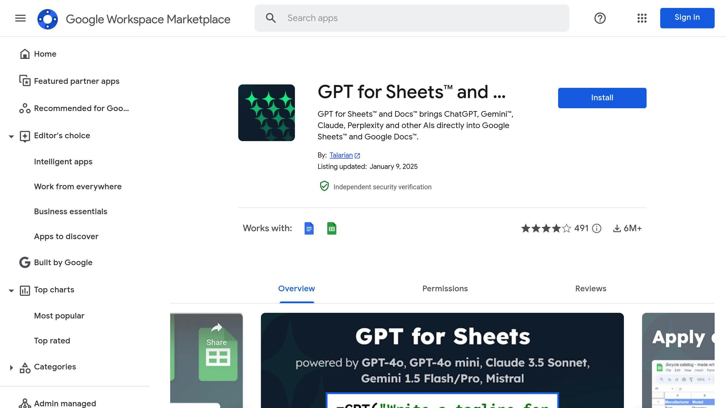Click the star rating display
The image size is (726, 408).
click(546, 228)
